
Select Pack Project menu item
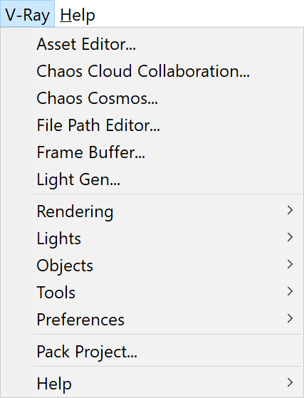(168, 352)
